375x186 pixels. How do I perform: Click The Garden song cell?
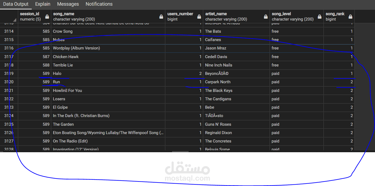coord(108,124)
